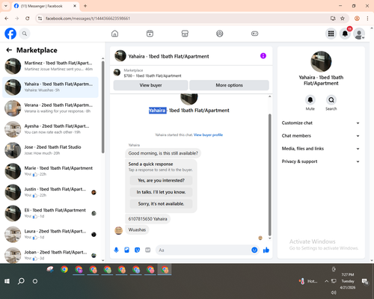Click the back arrow beside Marketplace
Screen dimensions: 374x299
tap(9, 50)
